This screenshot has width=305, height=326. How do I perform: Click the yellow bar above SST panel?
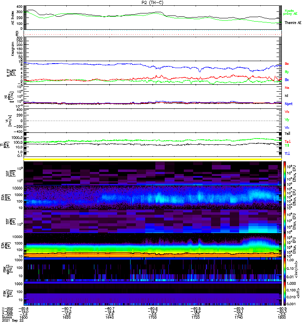tap(153, 159)
